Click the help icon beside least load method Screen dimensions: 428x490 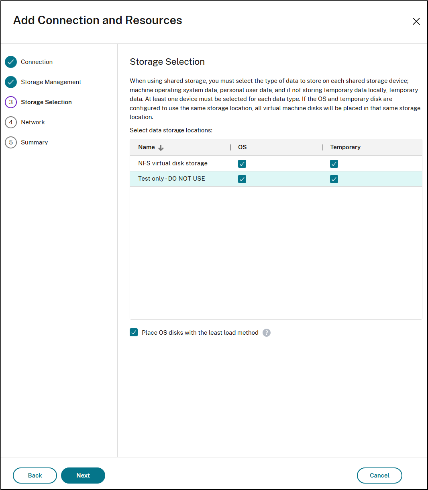pyautogui.click(x=266, y=333)
